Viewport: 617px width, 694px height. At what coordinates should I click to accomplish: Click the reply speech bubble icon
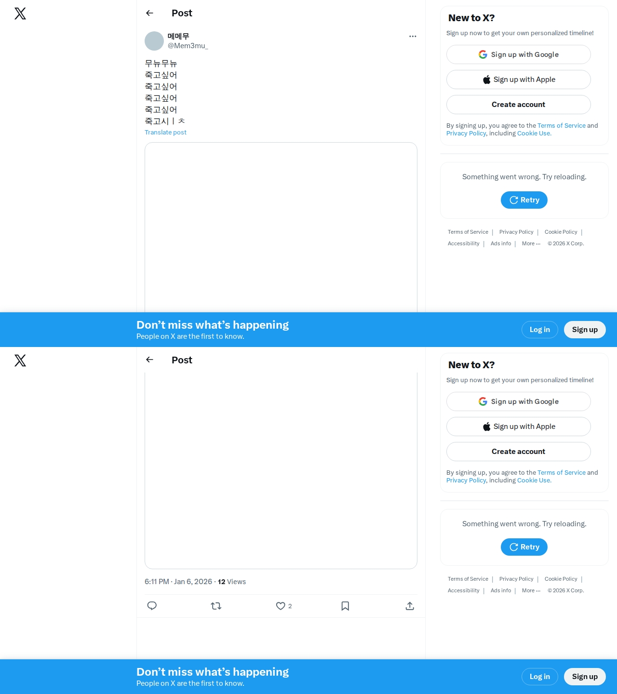tap(152, 606)
